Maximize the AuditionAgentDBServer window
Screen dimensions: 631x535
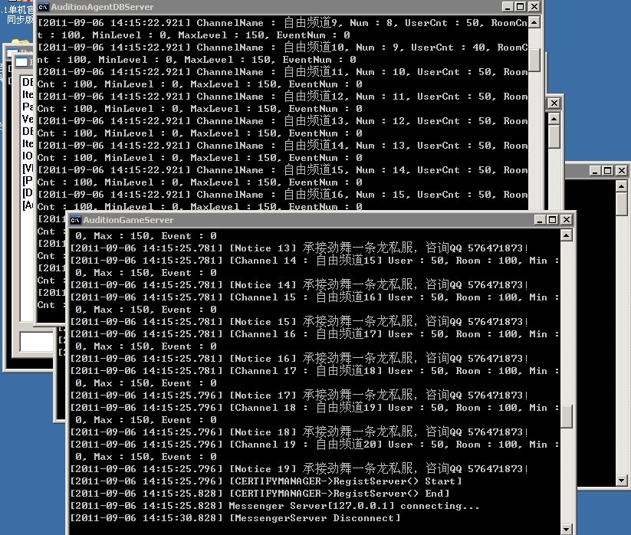click(x=519, y=7)
